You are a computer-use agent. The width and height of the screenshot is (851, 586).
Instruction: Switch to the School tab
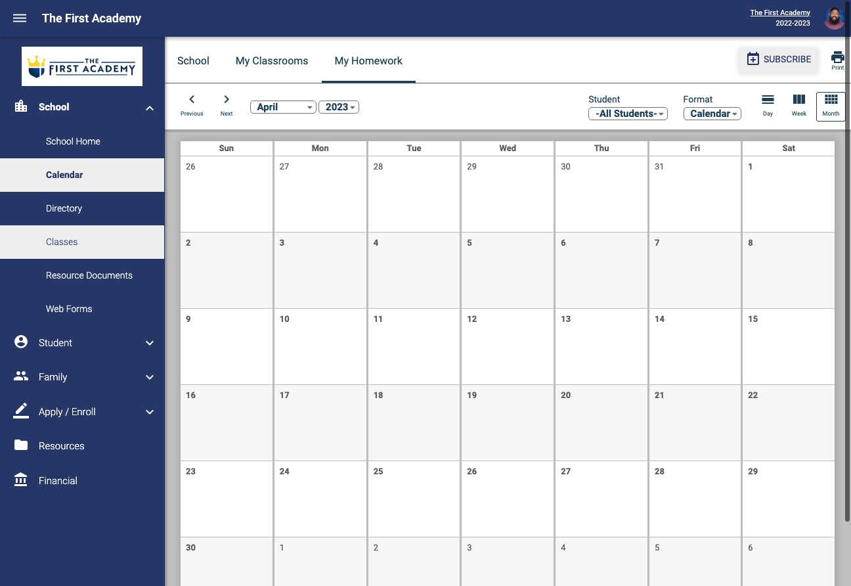click(x=193, y=60)
